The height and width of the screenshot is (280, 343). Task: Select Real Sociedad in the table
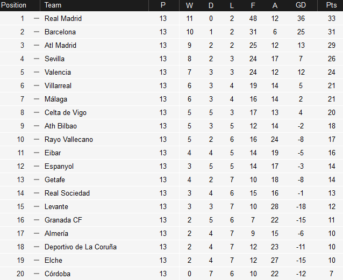(67, 193)
